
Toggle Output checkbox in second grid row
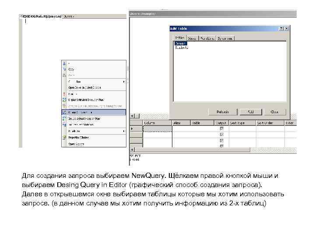[x=222, y=135]
